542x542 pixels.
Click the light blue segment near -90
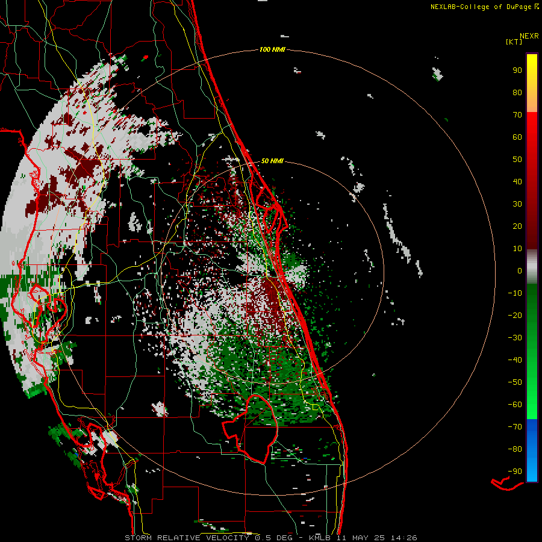532,472
